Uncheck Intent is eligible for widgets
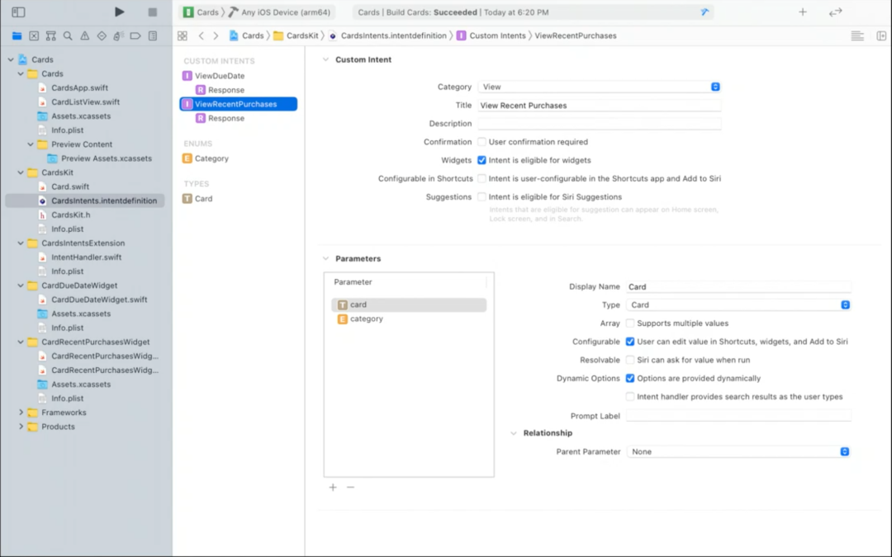The height and width of the screenshot is (557, 892). [482, 160]
